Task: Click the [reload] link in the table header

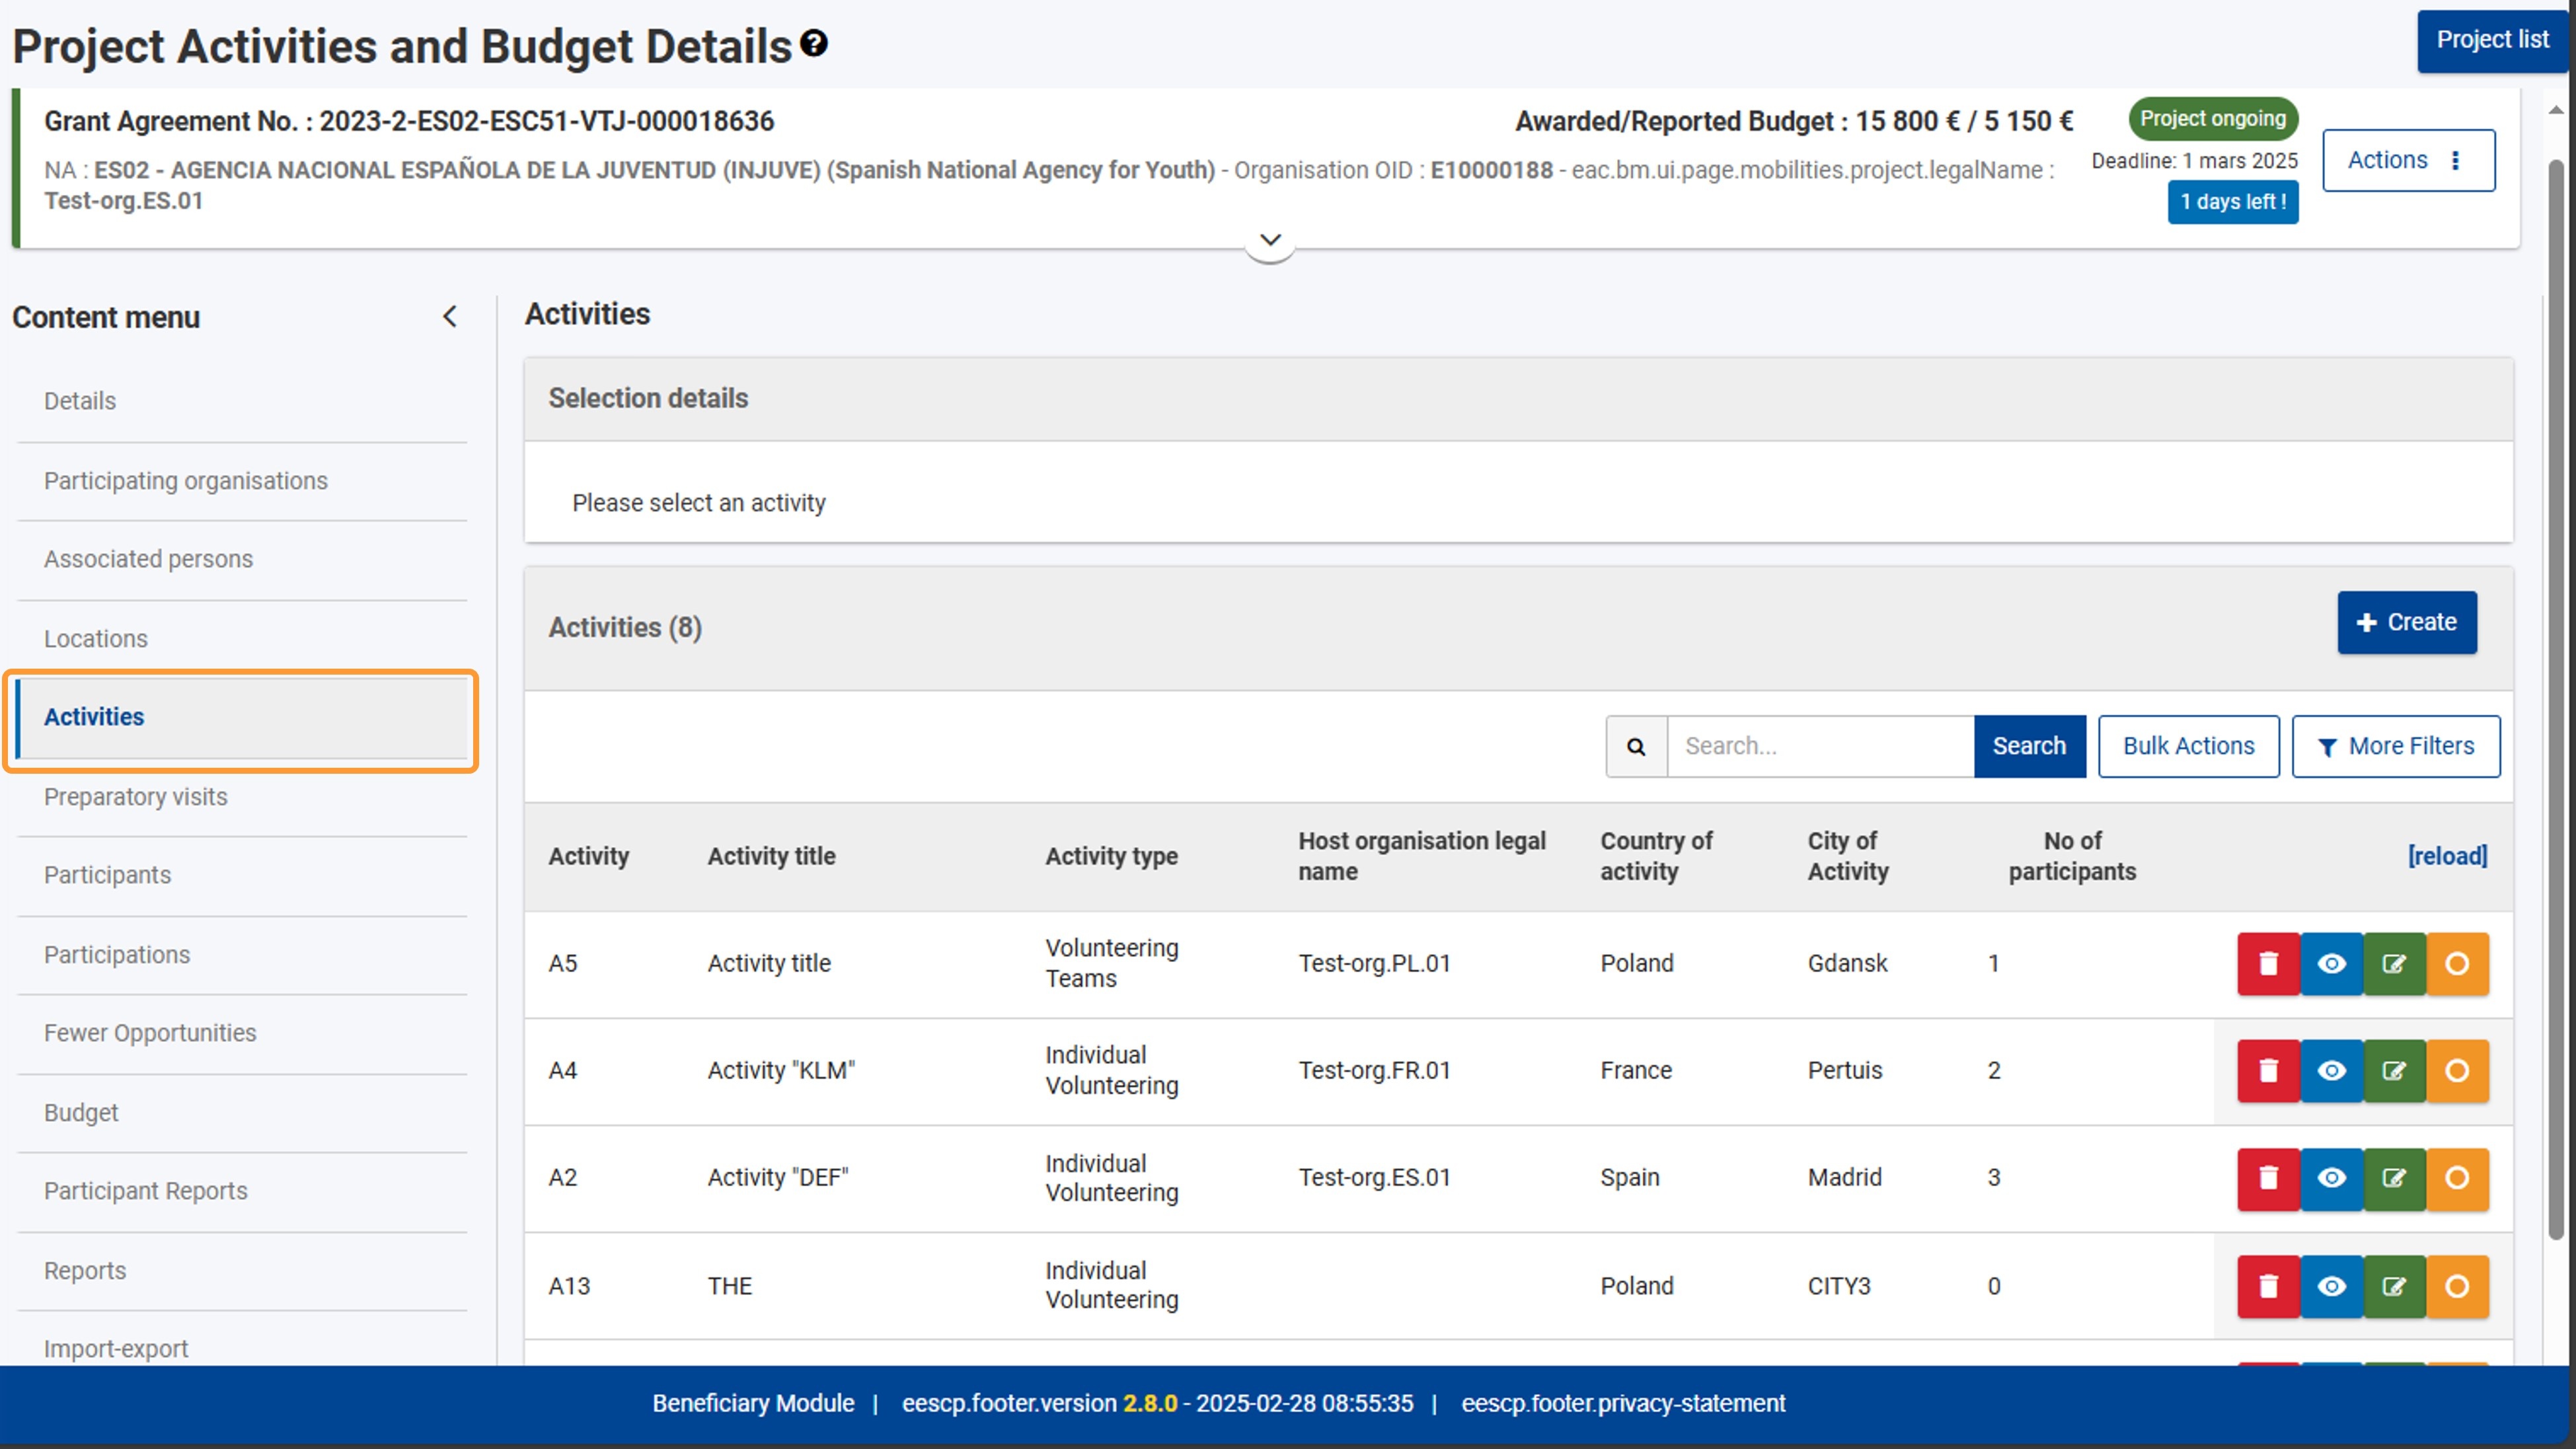Action: click(x=2447, y=856)
